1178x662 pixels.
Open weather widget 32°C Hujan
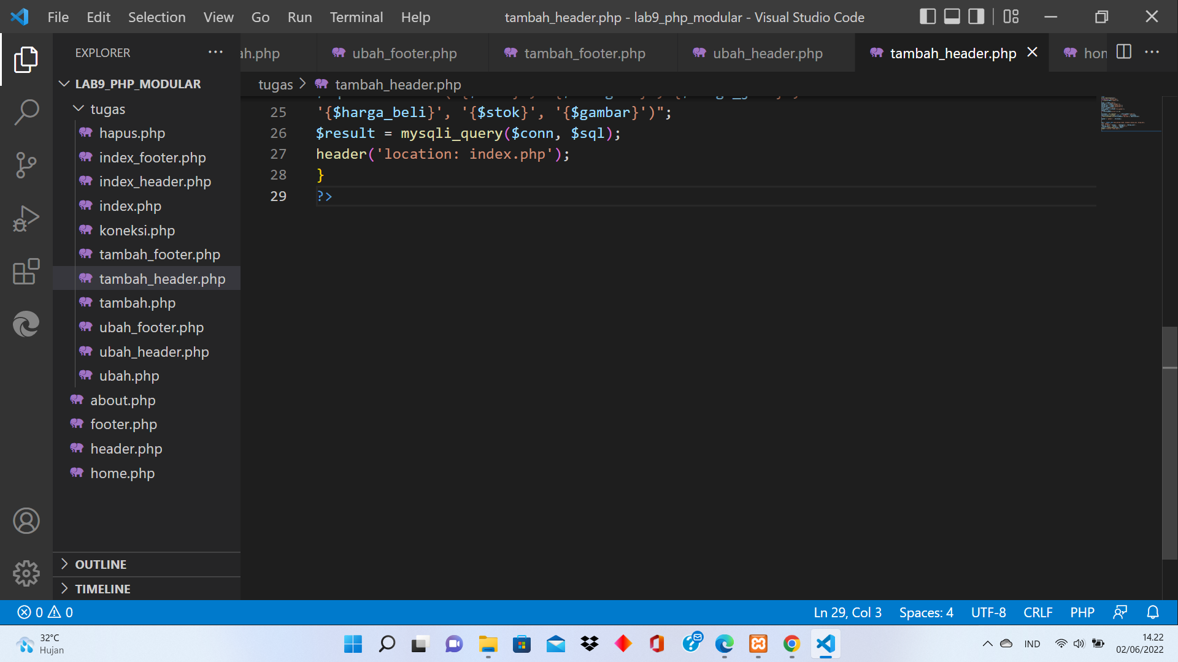[x=40, y=644]
